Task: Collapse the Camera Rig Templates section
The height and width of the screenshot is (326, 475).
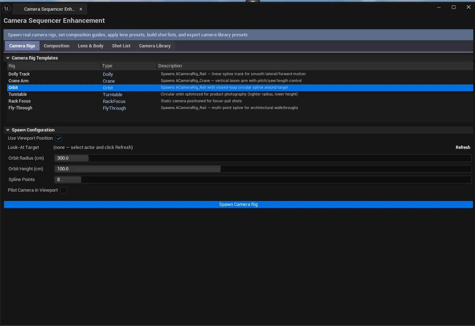Action: 8,58
